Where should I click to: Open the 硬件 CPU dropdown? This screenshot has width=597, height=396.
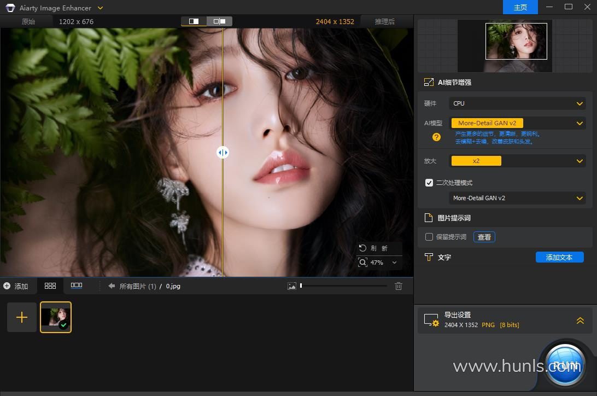517,103
